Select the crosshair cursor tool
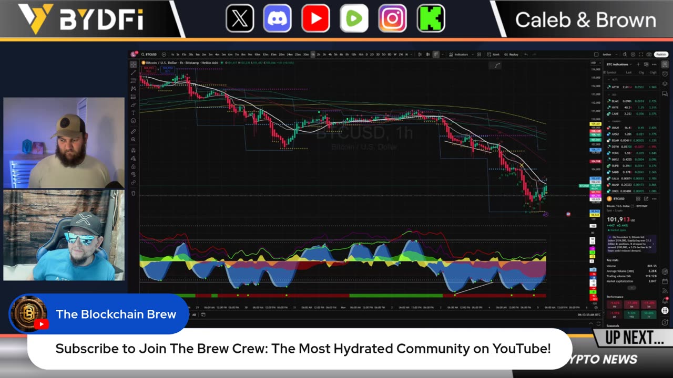Viewport: 673px width, 378px height. click(133, 64)
